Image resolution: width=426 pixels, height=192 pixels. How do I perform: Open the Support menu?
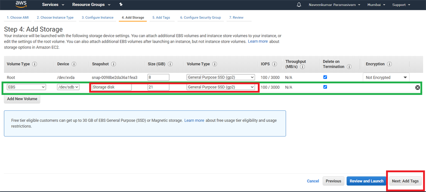click(x=401, y=5)
